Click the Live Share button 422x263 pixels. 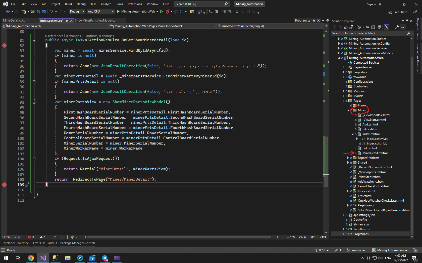398,12
